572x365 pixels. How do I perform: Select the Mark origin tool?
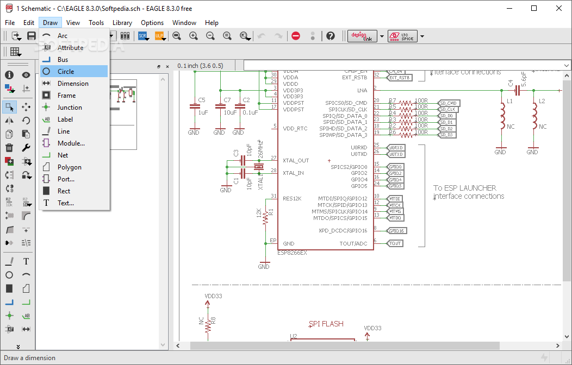(x=26, y=89)
